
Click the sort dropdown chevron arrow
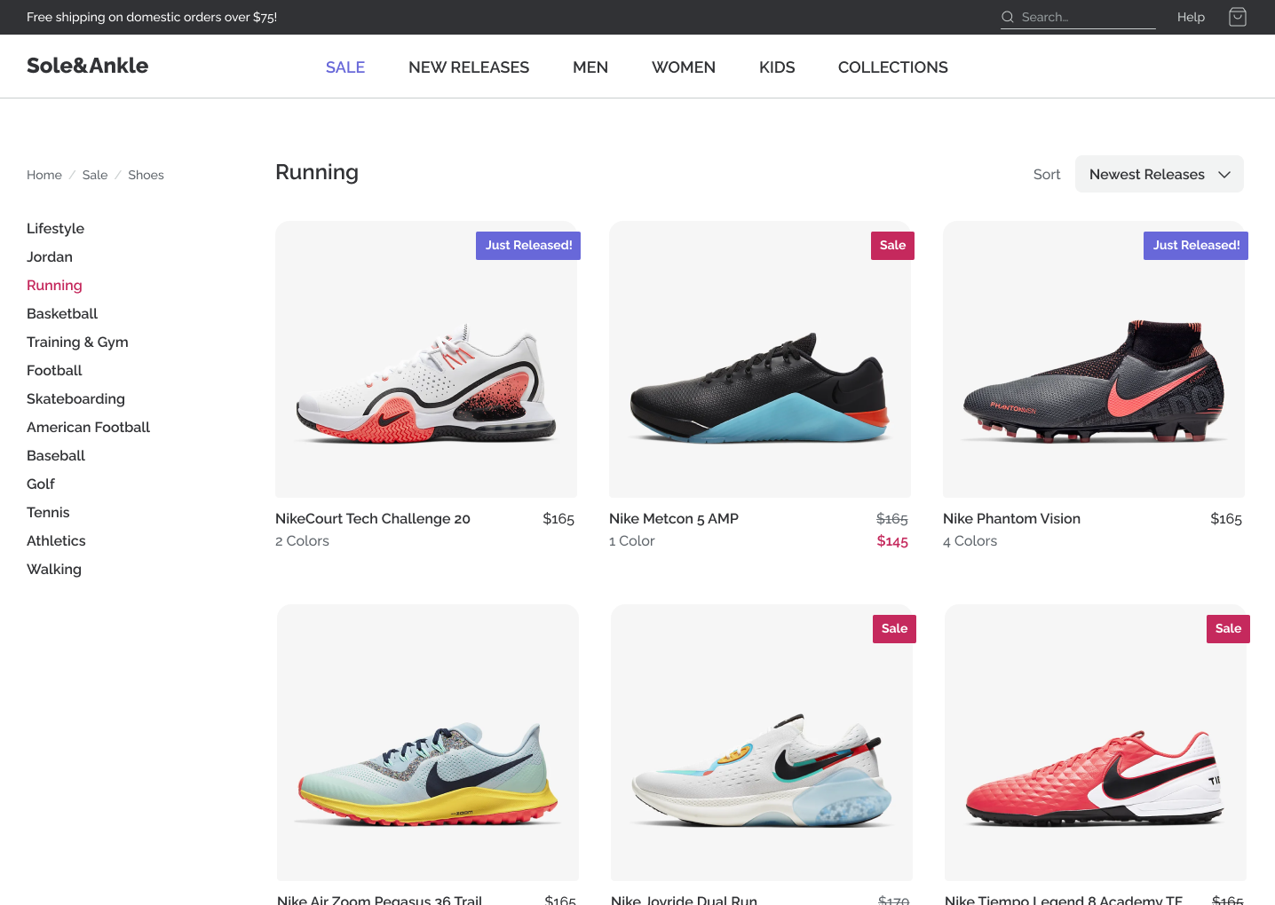pos(1224,175)
